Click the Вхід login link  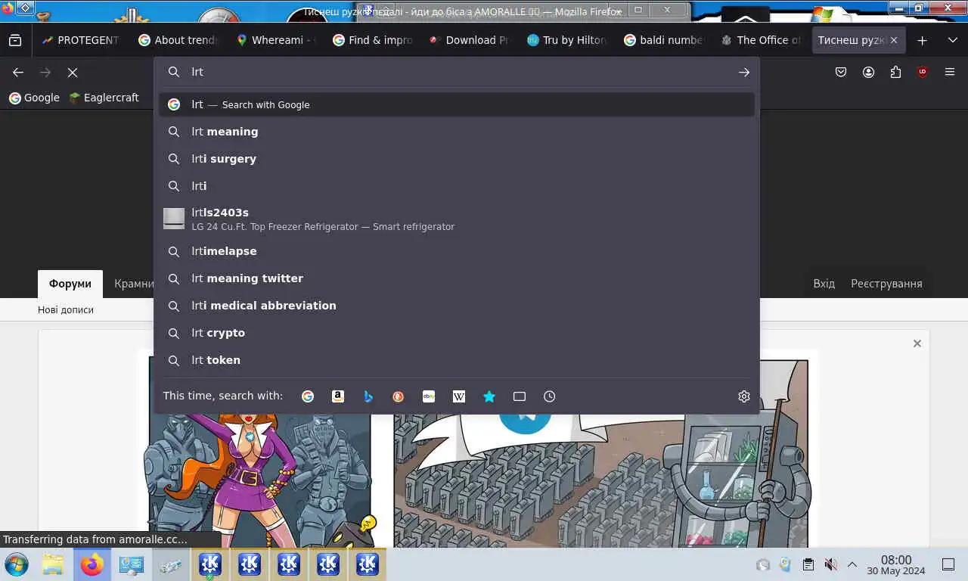click(824, 284)
